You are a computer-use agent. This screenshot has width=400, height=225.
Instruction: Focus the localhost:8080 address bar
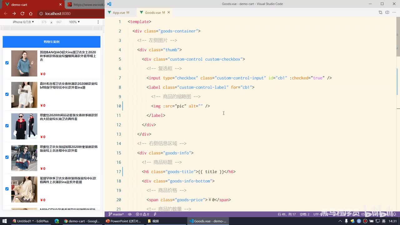pos(70,13)
